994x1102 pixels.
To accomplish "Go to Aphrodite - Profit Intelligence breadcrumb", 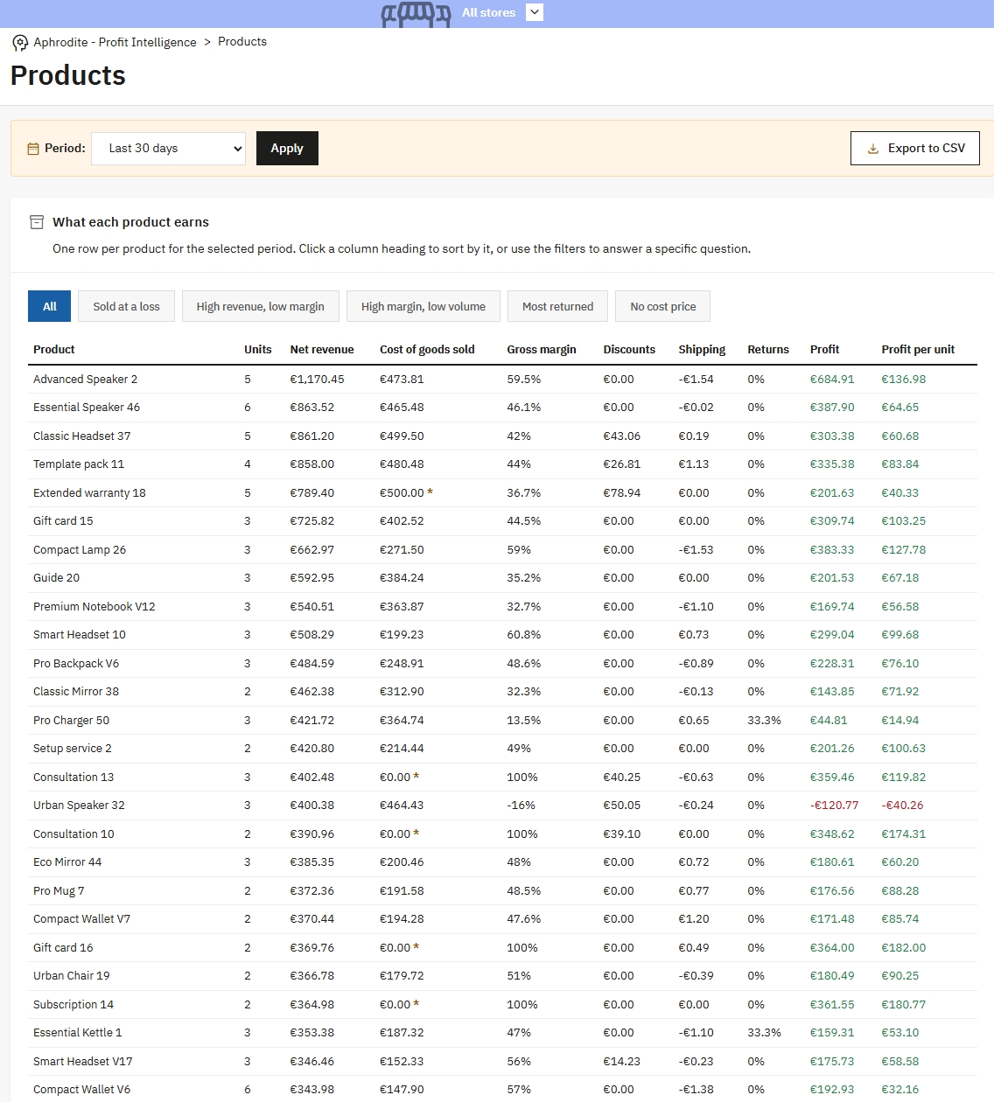I will click(115, 43).
